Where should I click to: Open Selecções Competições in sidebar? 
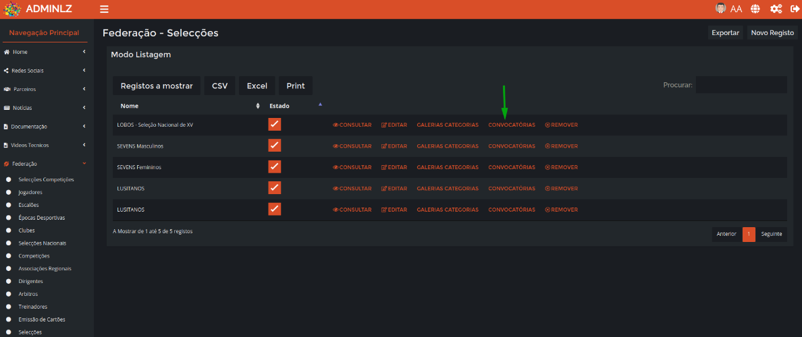[46, 180]
